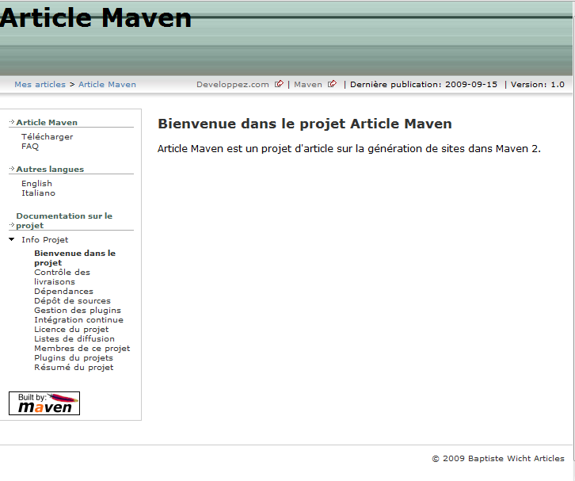Screen dimensions: 575x481
Task: Open the Télécharger page
Action: click(47, 136)
